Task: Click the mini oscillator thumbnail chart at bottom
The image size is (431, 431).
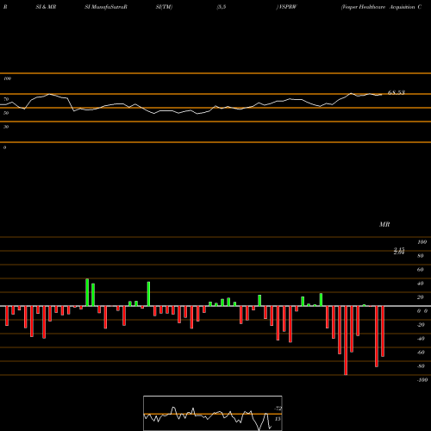Action: pyautogui.click(x=213, y=413)
